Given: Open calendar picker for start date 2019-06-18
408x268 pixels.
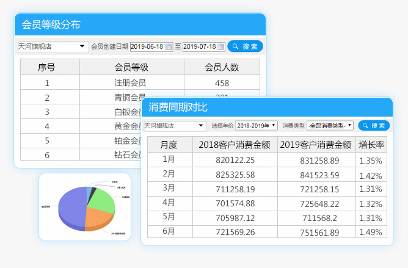Looking at the screenshot, I should coord(169,46).
